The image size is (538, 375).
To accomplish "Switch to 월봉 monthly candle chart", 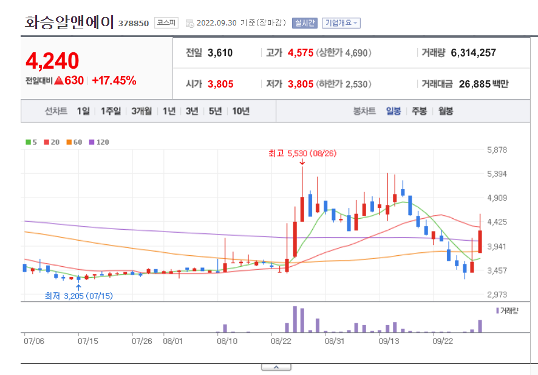I will (446, 111).
